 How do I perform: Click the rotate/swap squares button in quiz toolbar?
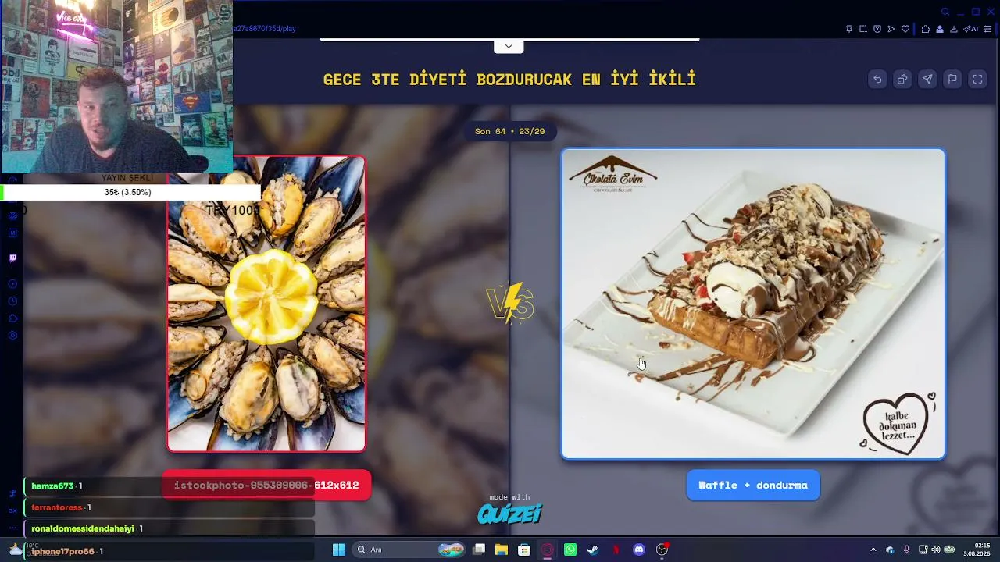pos(902,79)
